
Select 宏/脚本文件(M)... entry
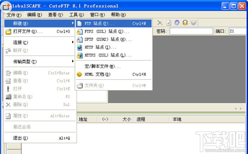point(114,67)
